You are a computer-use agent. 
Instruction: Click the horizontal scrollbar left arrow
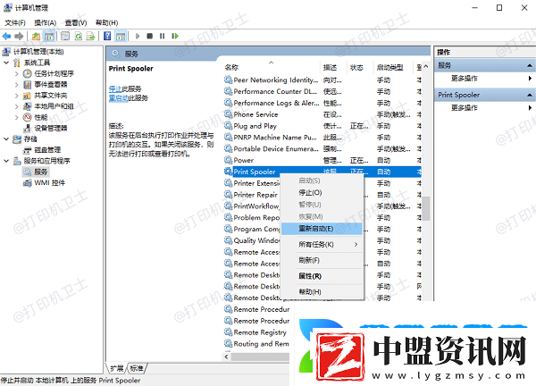[226, 357]
